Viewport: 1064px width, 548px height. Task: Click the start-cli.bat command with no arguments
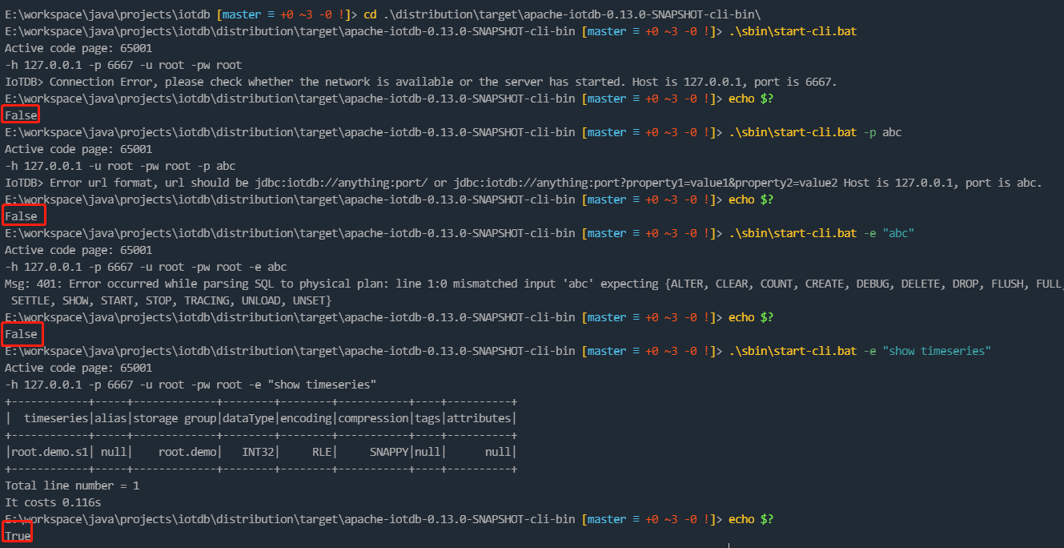[x=793, y=32]
